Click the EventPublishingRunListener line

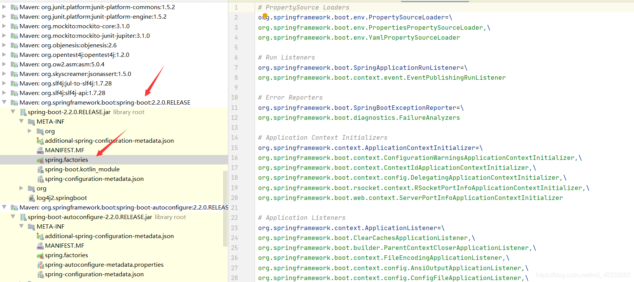[382, 77]
